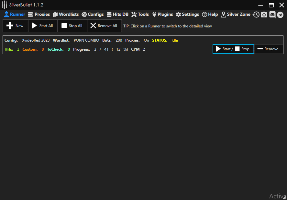Maximize the SilverBullet window
The image size is (287, 200).
(x=271, y=5)
